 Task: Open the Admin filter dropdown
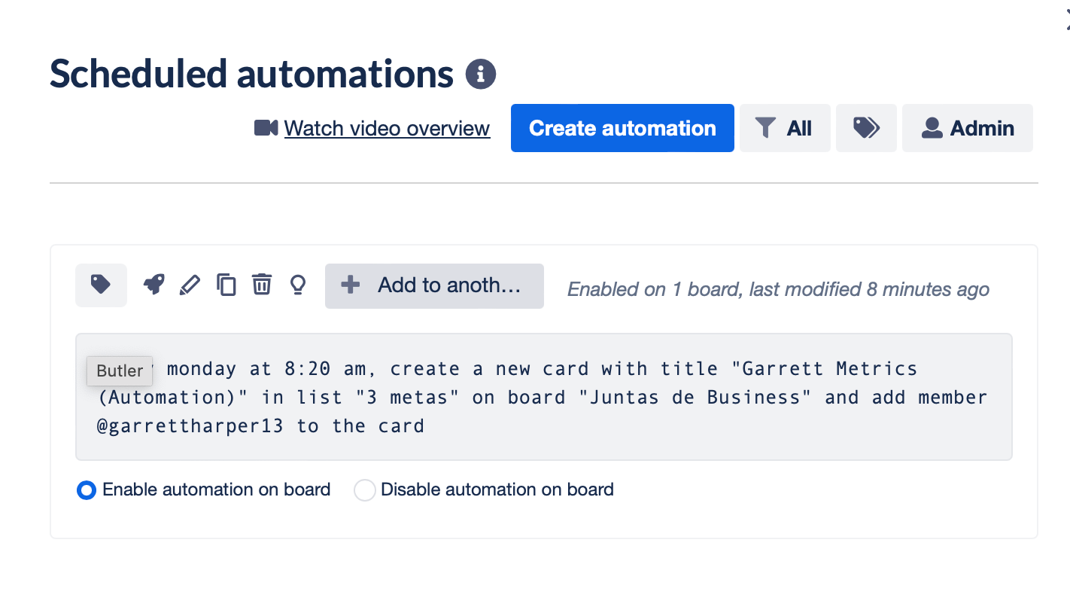[968, 128]
